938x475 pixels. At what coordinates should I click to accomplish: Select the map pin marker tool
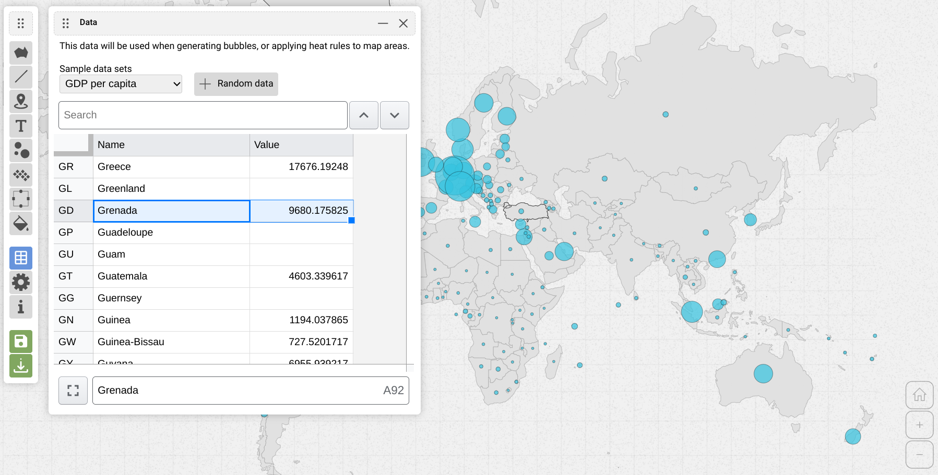point(21,101)
